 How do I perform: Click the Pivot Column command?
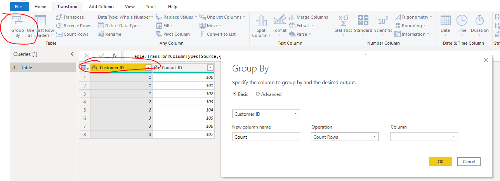[x=173, y=34]
